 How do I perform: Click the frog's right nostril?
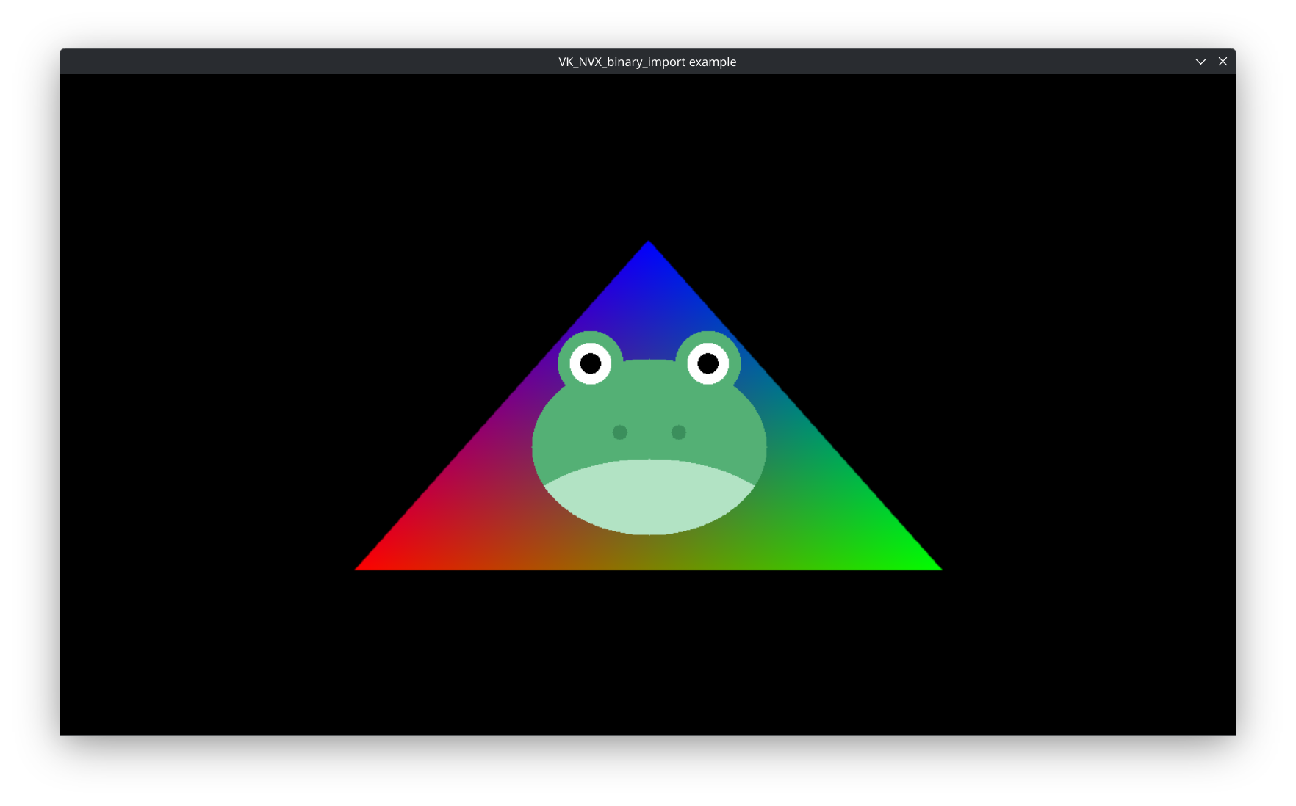tap(679, 432)
